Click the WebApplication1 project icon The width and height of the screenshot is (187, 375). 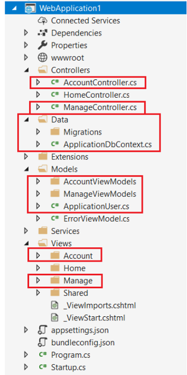click(30, 8)
